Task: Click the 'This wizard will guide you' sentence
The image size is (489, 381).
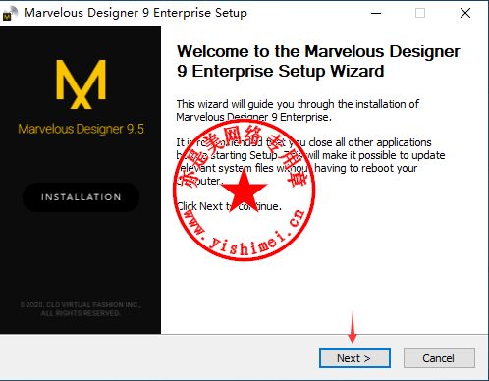Action: click(298, 110)
